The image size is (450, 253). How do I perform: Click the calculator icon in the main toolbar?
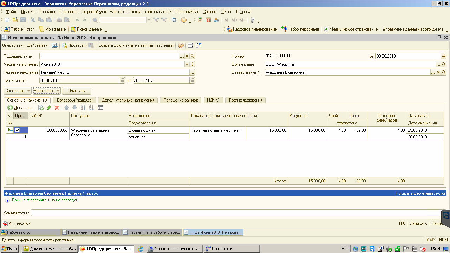click(200, 20)
